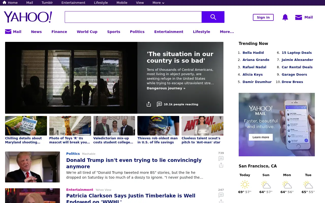325x203 pixels.
Task: Share the Donald Trump article
Action: pyautogui.click(x=221, y=165)
